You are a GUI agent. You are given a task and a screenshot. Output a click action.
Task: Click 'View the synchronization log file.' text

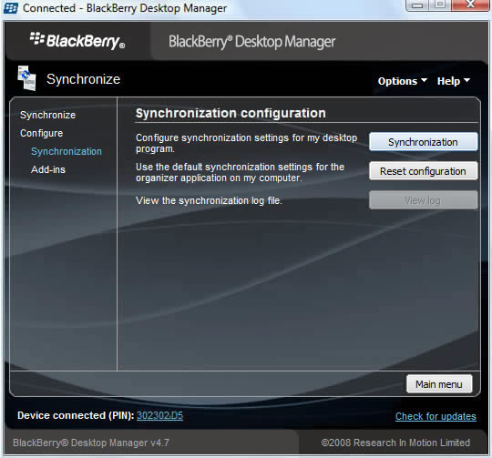point(209,200)
